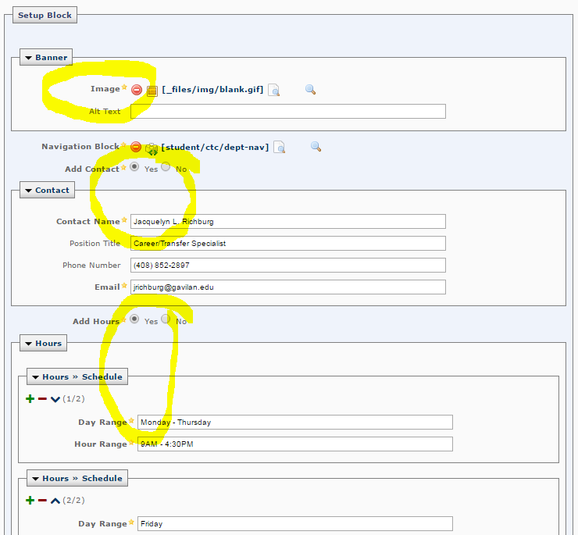
Task: Add a schedule with first green plus
Action: click(x=30, y=399)
